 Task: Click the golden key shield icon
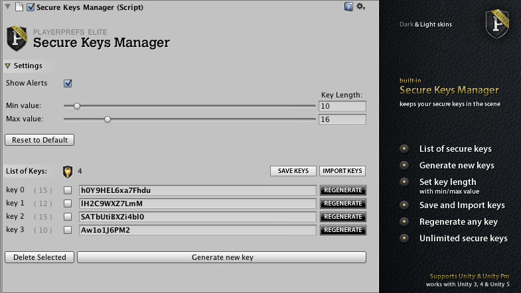click(68, 172)
